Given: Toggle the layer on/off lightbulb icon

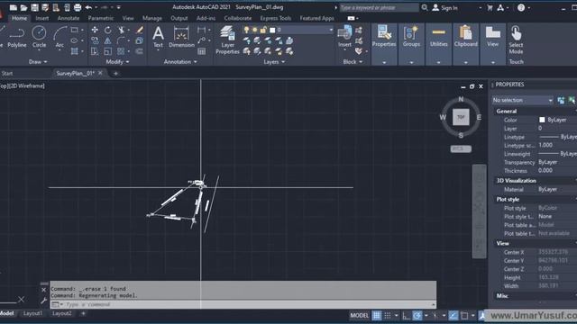Looking at the screenshot, I should tap(246, 30).
